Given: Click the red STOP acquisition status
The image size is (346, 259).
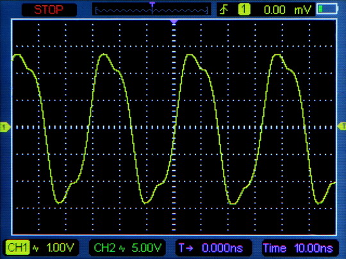Looking at the screenshot, I should coord(49,10).
